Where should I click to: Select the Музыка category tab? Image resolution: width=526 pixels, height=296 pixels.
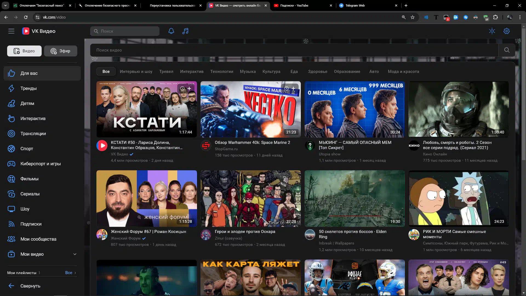tap(248, 72)
